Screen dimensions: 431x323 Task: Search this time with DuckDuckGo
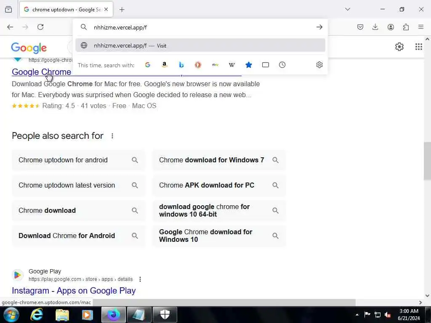click(198, 65)
